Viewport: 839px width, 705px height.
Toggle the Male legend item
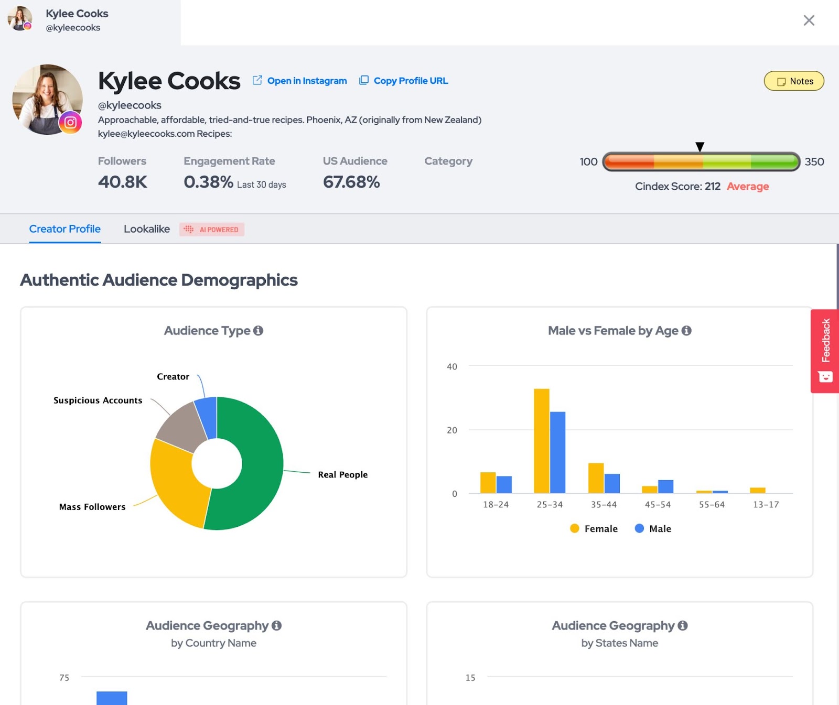click(653, 529)
